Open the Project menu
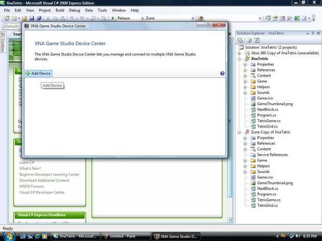The height and width of the screenshot is (241, 322). 45,10
